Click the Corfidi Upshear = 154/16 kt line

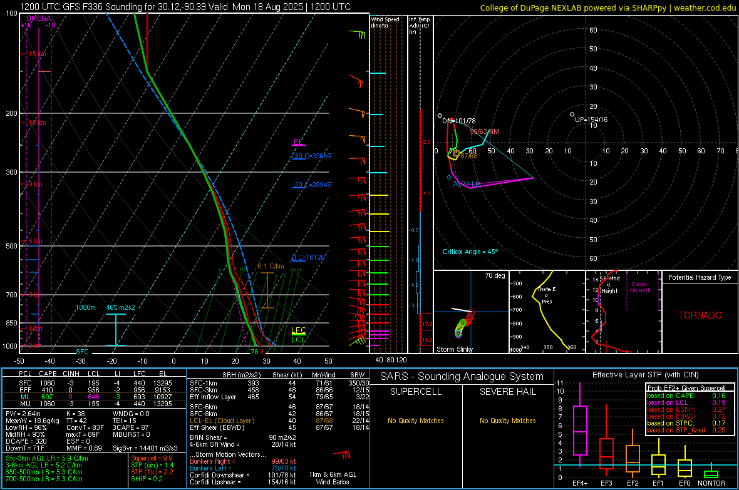[243, 482]
